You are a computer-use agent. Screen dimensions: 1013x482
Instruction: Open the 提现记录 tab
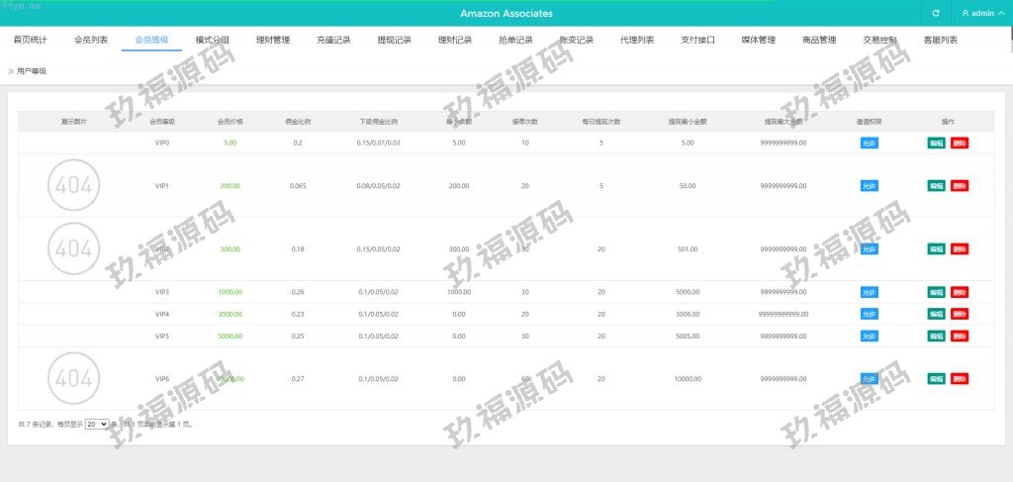point(395,41)
